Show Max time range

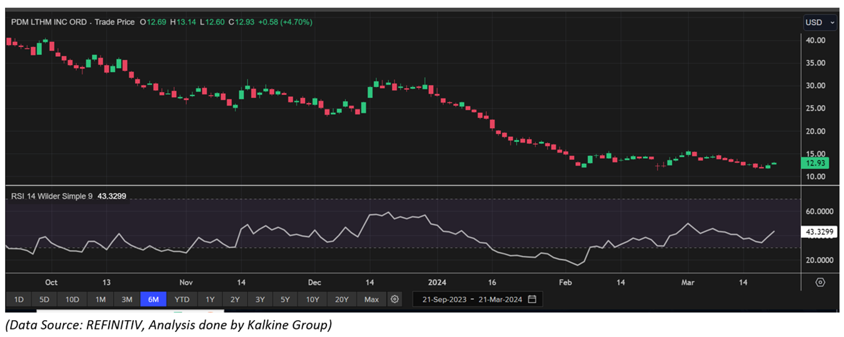click(x=371, y=299)
